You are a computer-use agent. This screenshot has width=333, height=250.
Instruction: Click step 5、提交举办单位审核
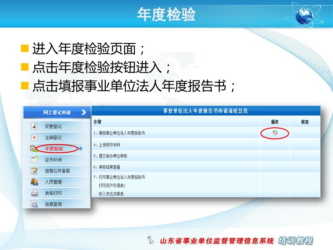[111, 156]
